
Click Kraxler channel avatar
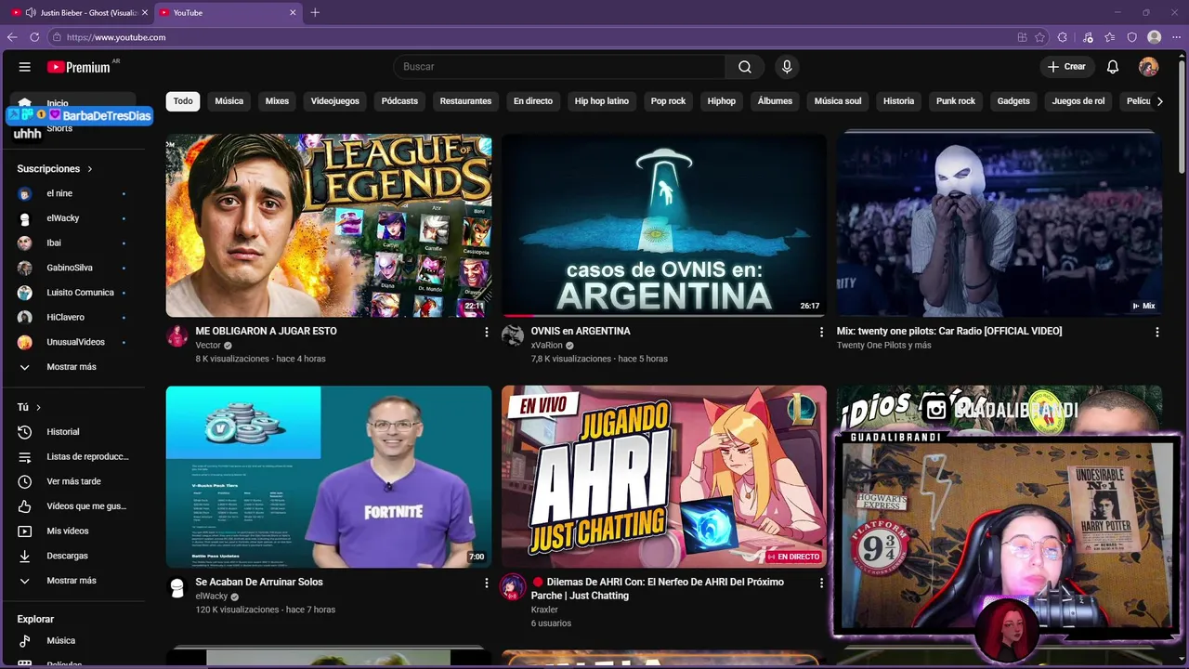pos(513,587)
